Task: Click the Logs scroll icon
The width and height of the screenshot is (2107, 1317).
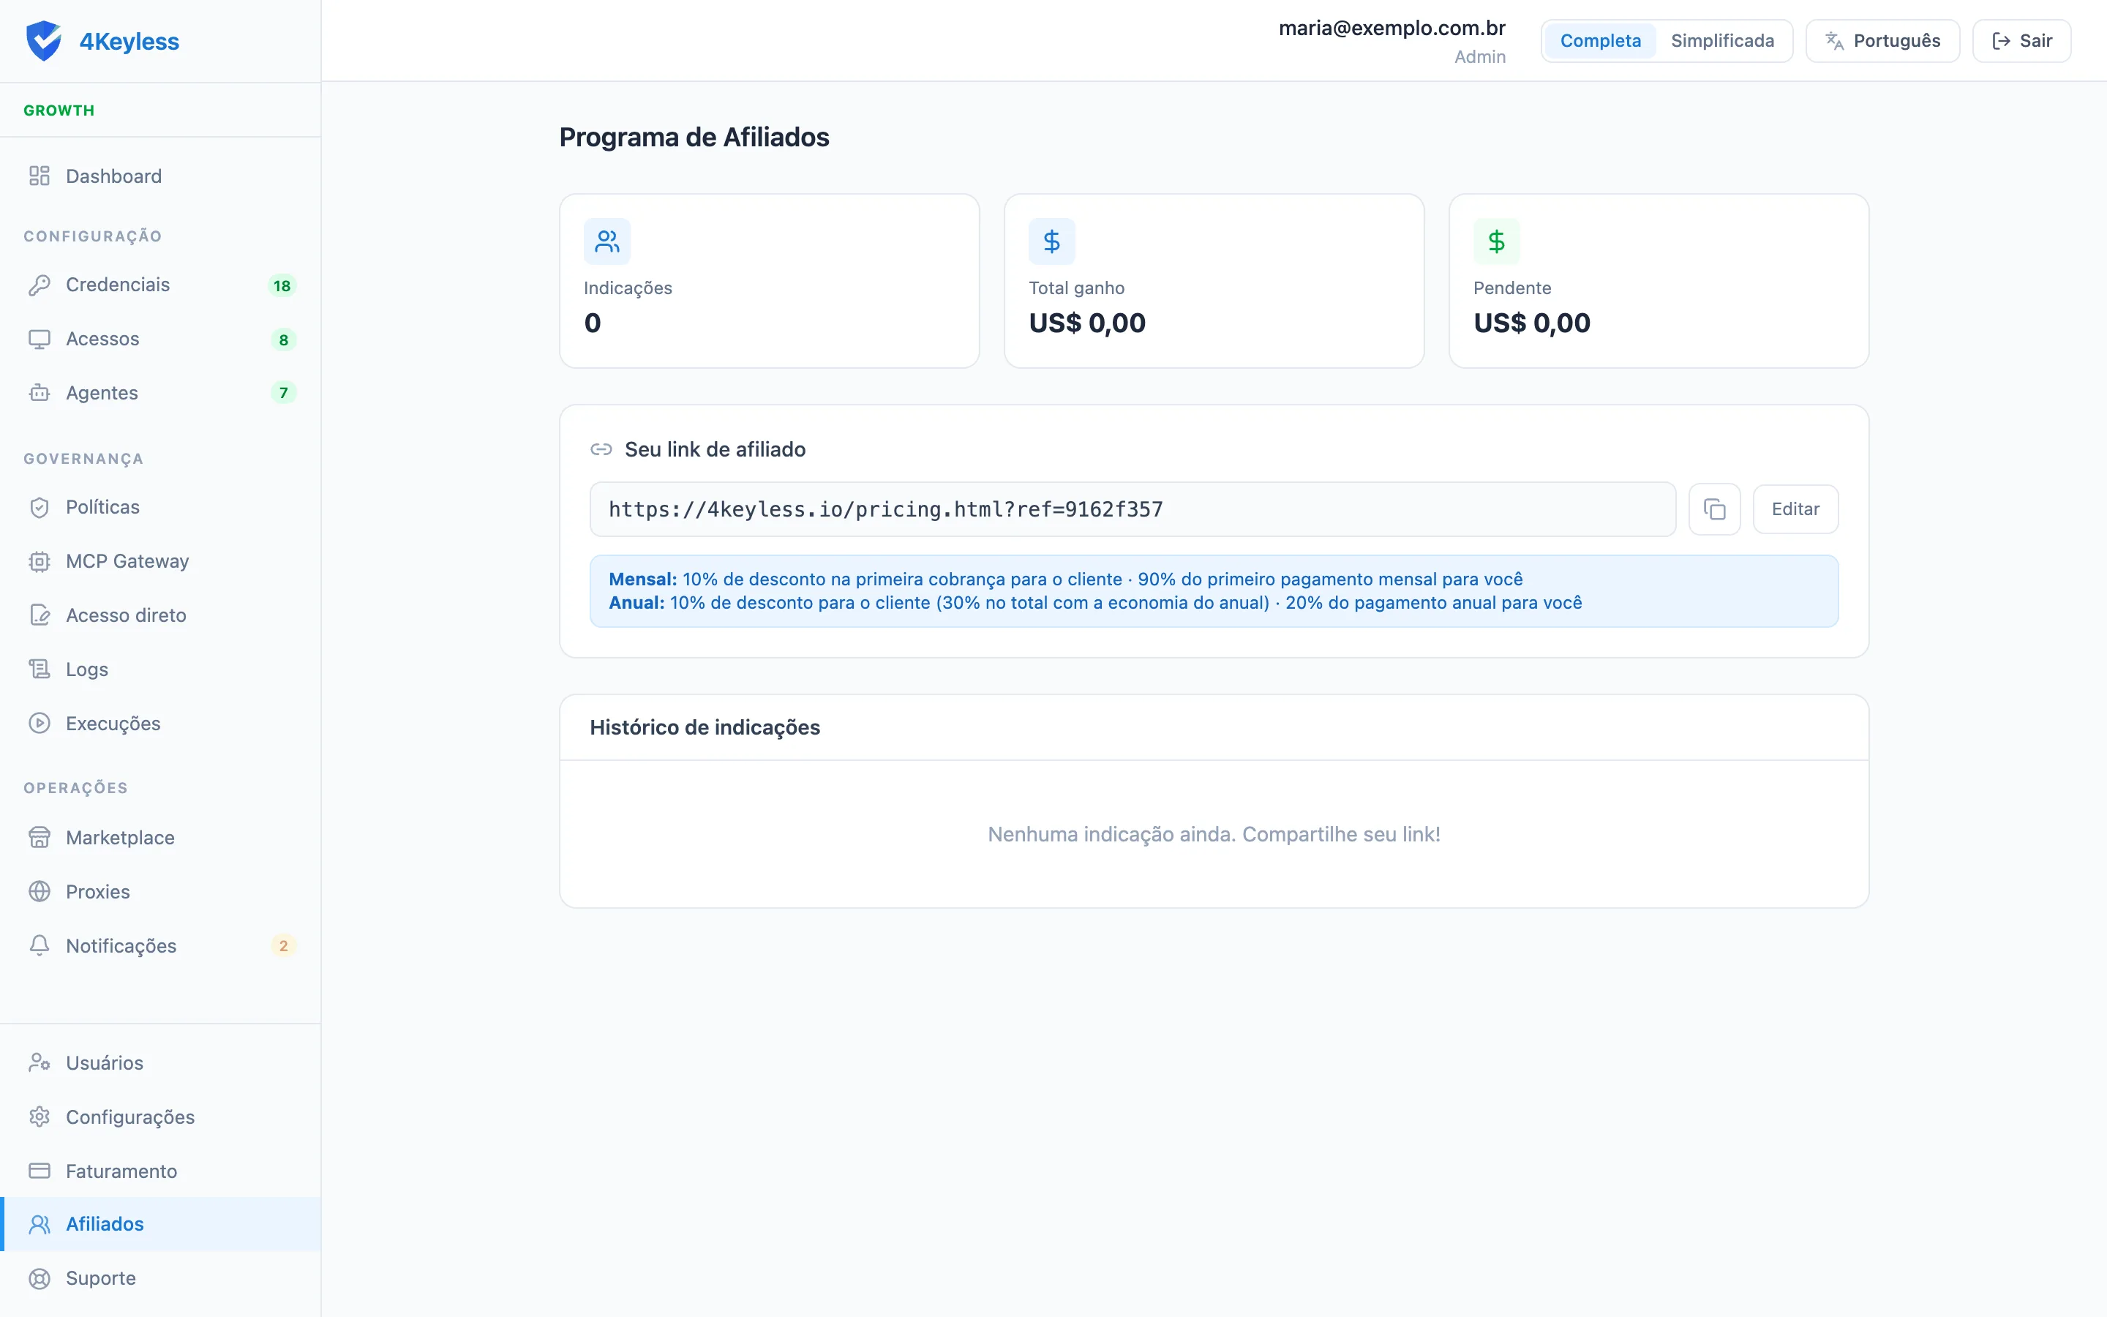Action: click(x=40, y=669)
